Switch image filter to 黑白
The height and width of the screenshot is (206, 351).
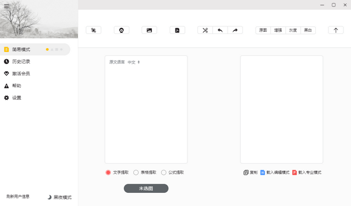[x=308, y=30]
